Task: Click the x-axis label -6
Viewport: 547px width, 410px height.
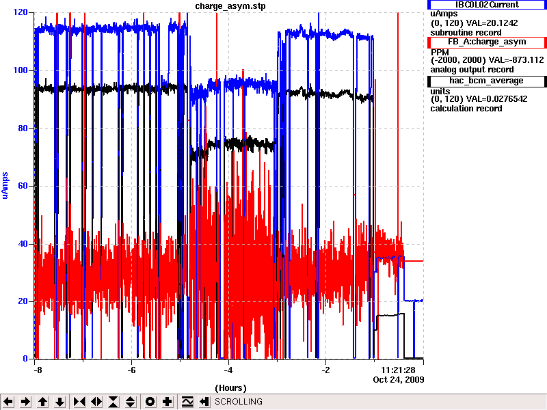Action: click(131, 370)
